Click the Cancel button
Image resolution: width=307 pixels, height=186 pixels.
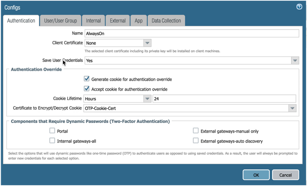click(x=285, y=175)
